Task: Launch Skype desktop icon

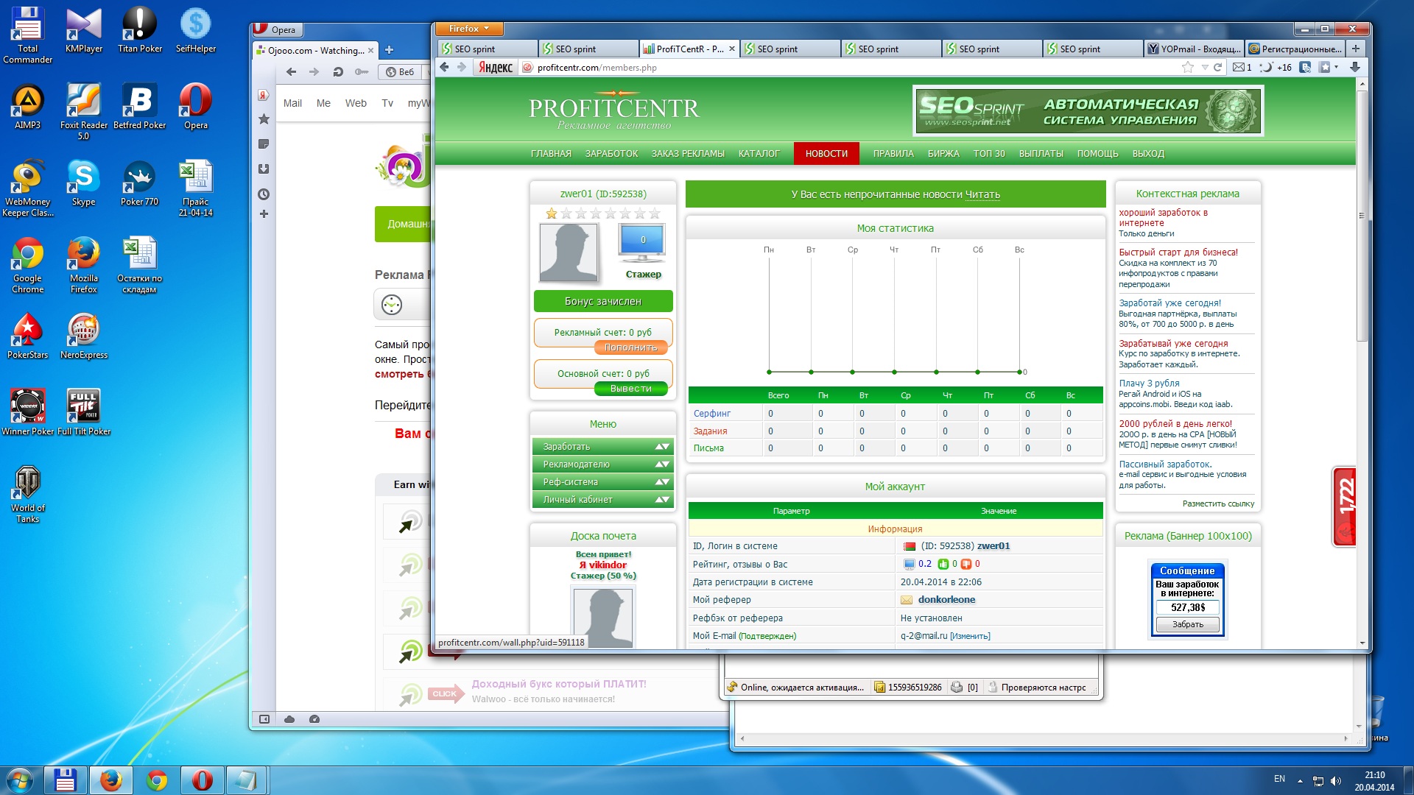Action: click(x=83, y=183)
